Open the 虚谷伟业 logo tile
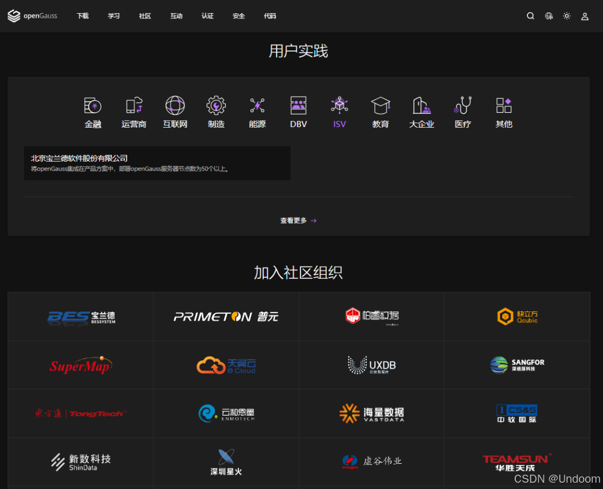 371,462
